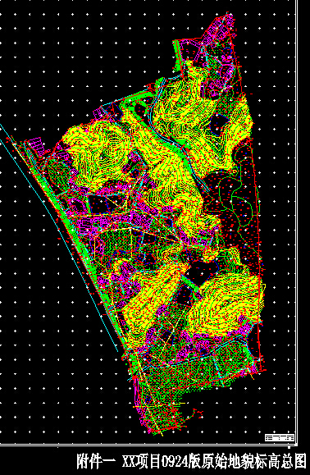Click the black void inside the upper-right yellow contours
Viewport: 310px width, 475px height.
pyautogui.click(x=217, y=125)
